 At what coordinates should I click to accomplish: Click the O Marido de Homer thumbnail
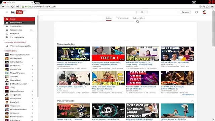pyautogui.click(x=108, y=78)
